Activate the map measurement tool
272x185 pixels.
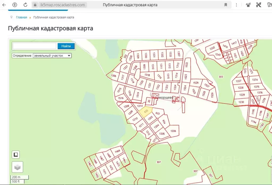point(16,155)
